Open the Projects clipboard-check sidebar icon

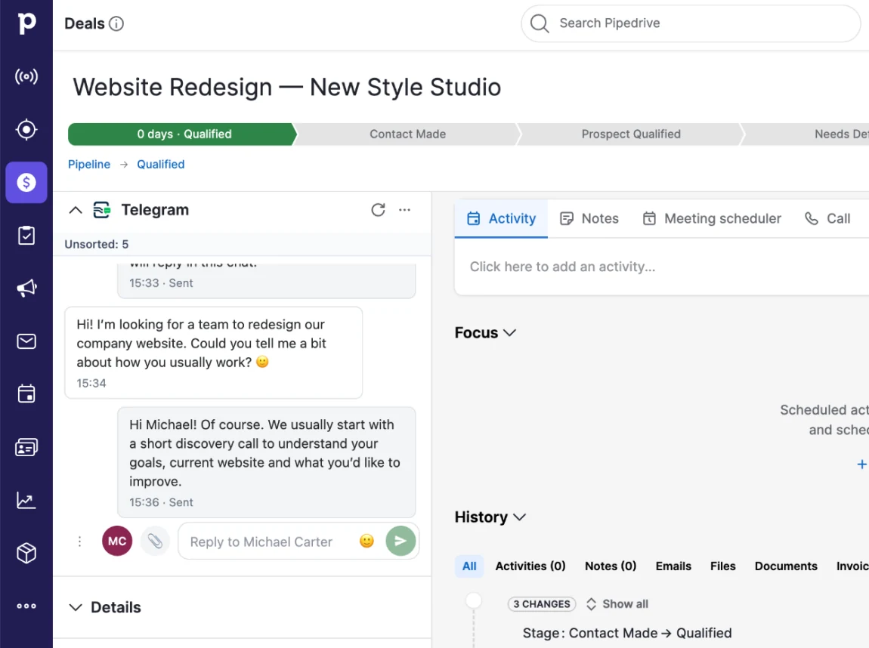26,236
